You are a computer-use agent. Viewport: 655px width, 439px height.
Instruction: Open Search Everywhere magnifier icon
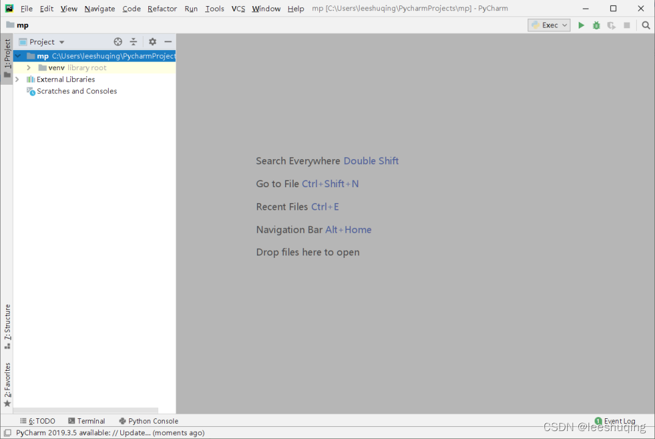point(646,25)
